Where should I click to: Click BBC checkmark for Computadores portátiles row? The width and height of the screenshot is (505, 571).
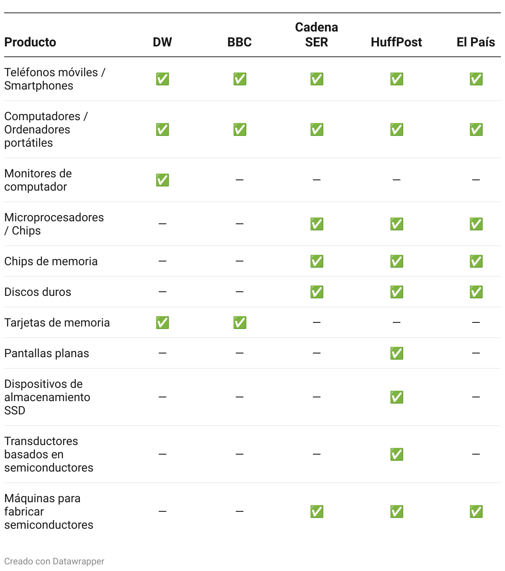coord(240,129)
